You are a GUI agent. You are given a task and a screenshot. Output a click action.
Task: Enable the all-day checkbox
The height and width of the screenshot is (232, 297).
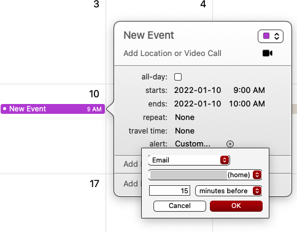coord(178,77)
